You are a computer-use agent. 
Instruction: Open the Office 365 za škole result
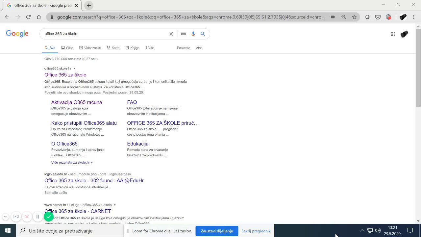pos(65,75)
